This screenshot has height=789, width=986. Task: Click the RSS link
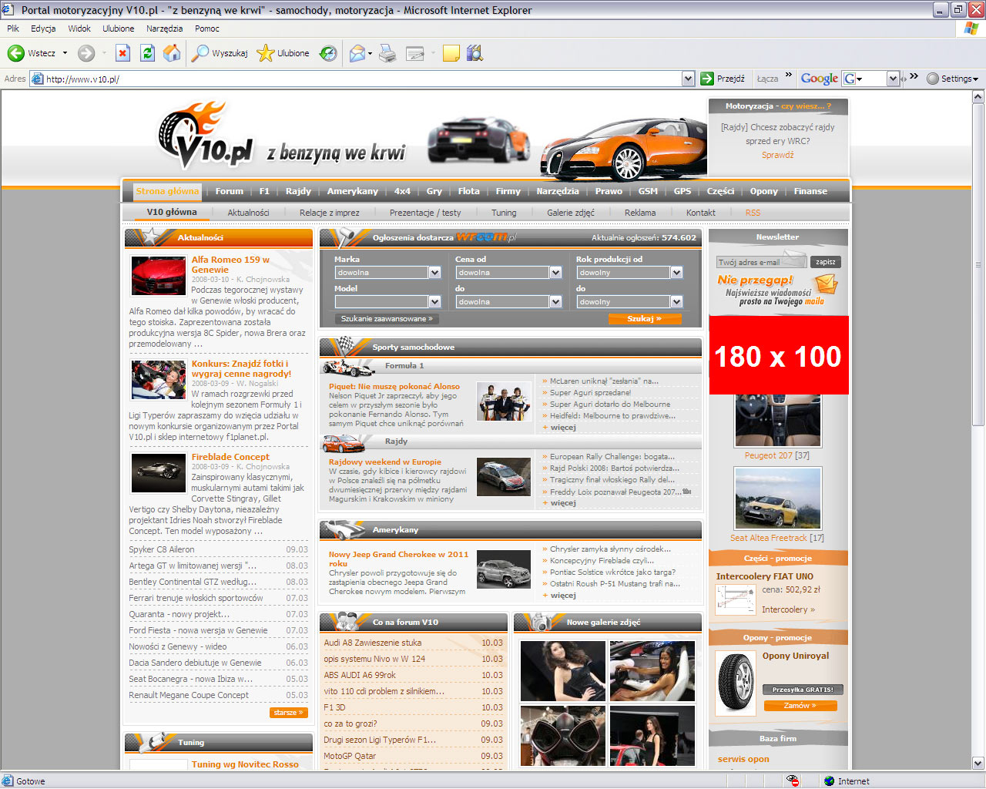coord(753,213)
